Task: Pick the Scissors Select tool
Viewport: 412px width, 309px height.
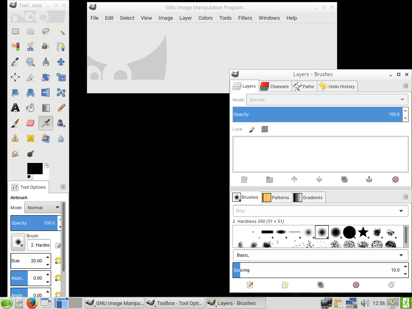Action: [31, 47]
